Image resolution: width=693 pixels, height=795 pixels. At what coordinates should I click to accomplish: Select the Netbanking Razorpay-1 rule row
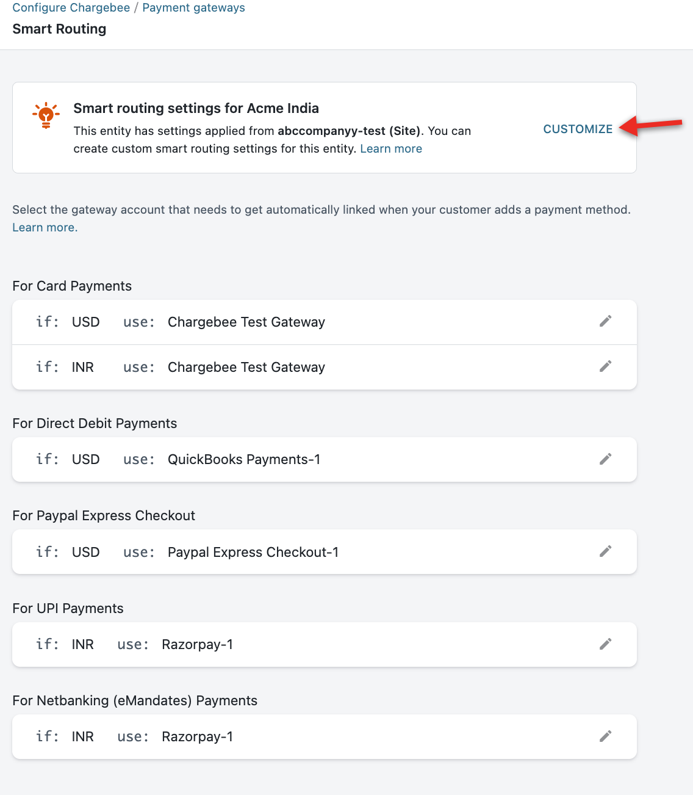[x=197, y=737]
